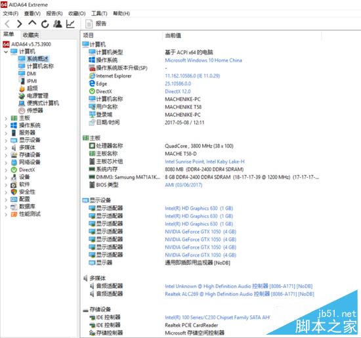Viewport: 361px width, 338px height.
Task: Expand the 服务器 tree node
Action: 6,133
